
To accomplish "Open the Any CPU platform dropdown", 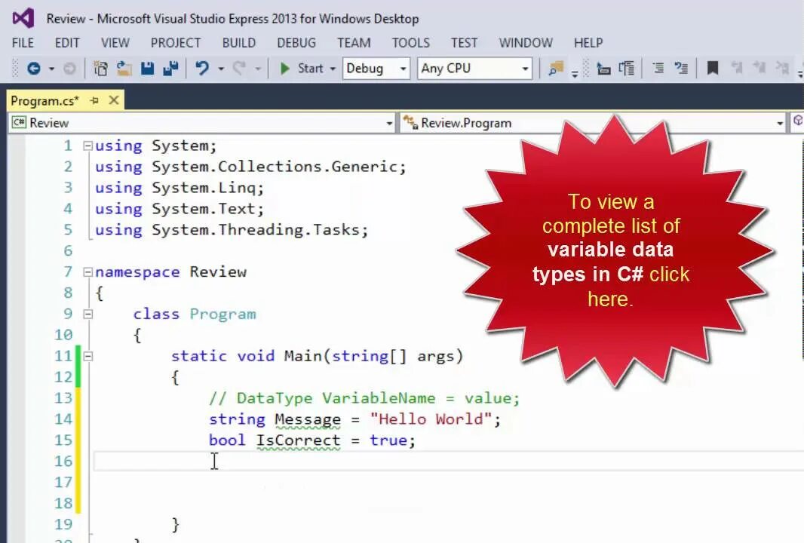I will click(x=475, y=68).
